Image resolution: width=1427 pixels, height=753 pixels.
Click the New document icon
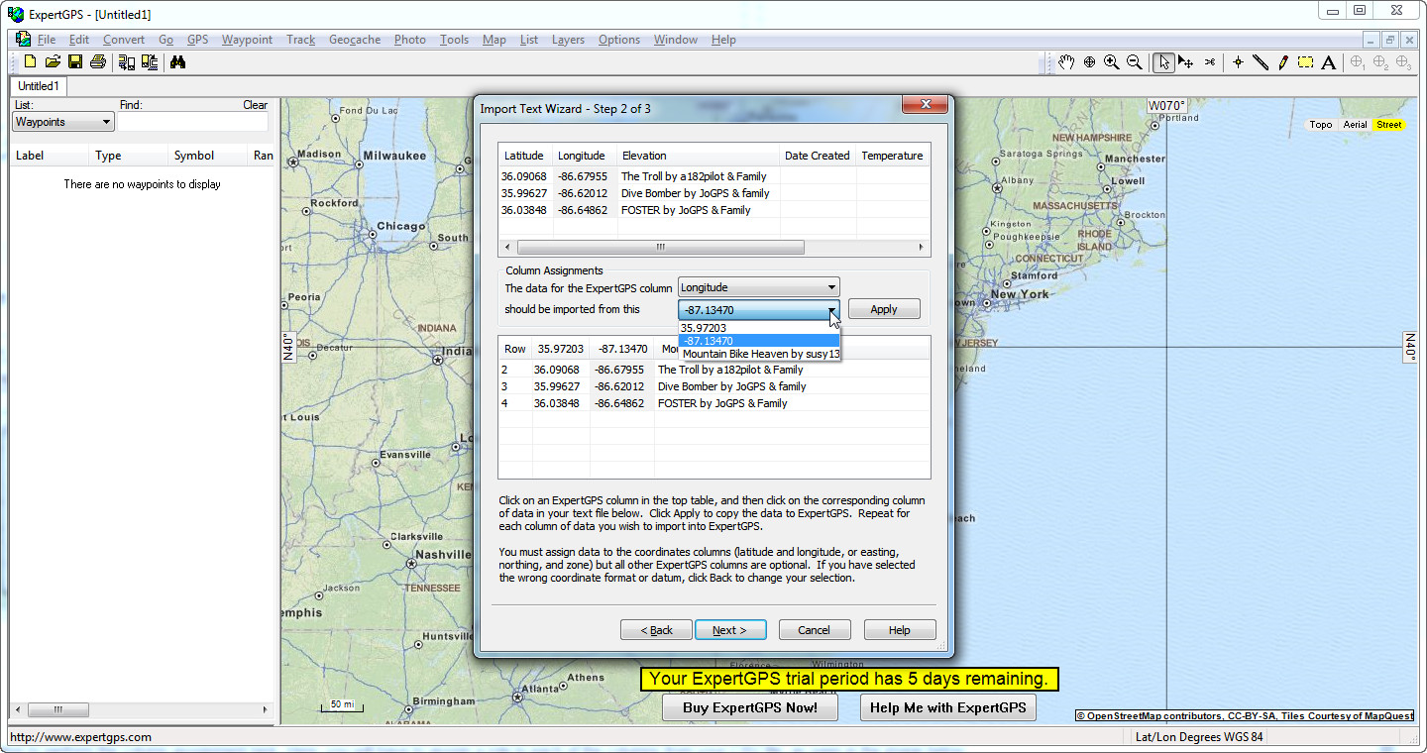point(30,62)
